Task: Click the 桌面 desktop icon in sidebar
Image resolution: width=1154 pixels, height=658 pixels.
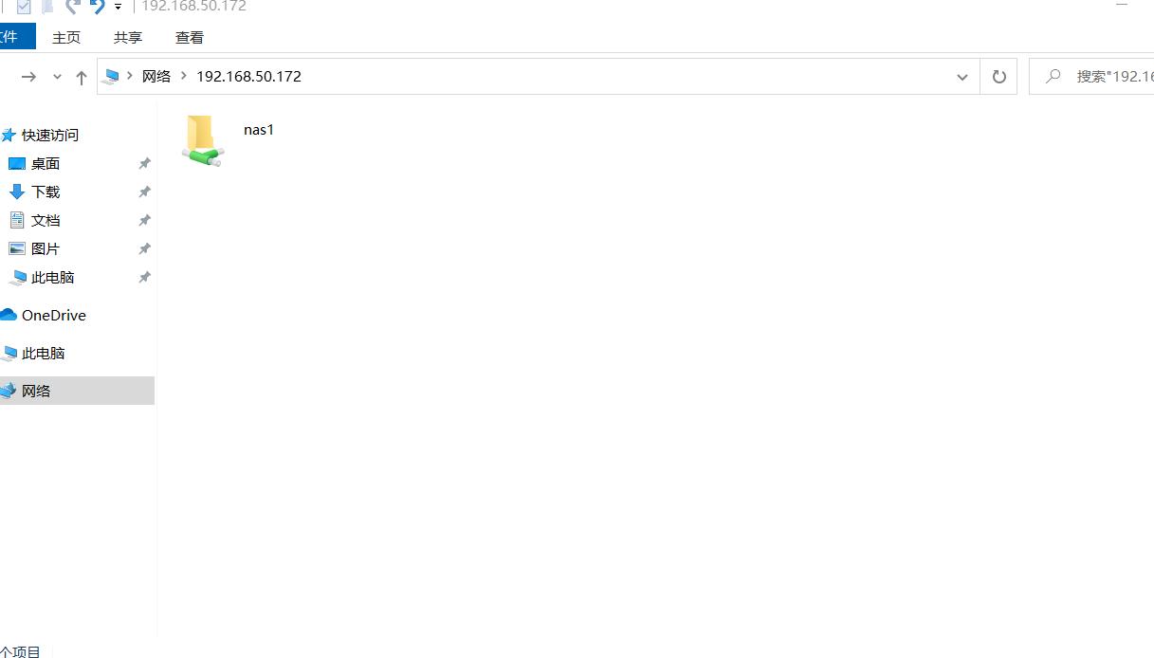Action: 17,164
